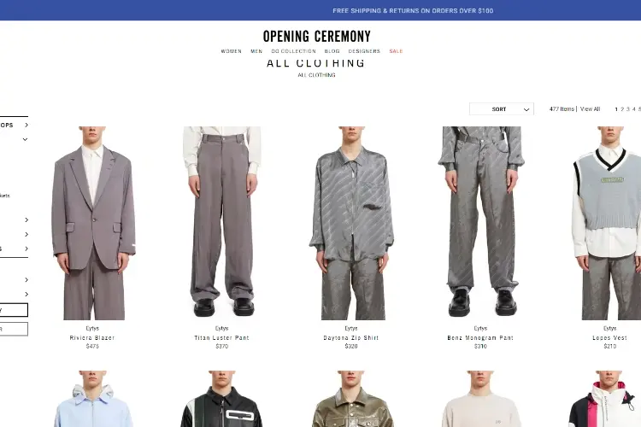
Task: Go to OC Collection
Action: 293,51
